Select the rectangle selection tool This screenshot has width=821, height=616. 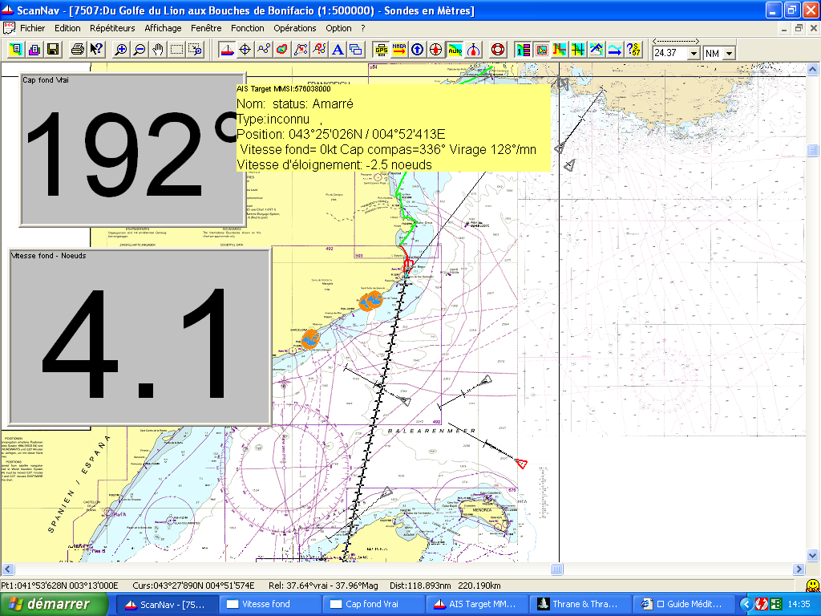click(x=176, y=50)
